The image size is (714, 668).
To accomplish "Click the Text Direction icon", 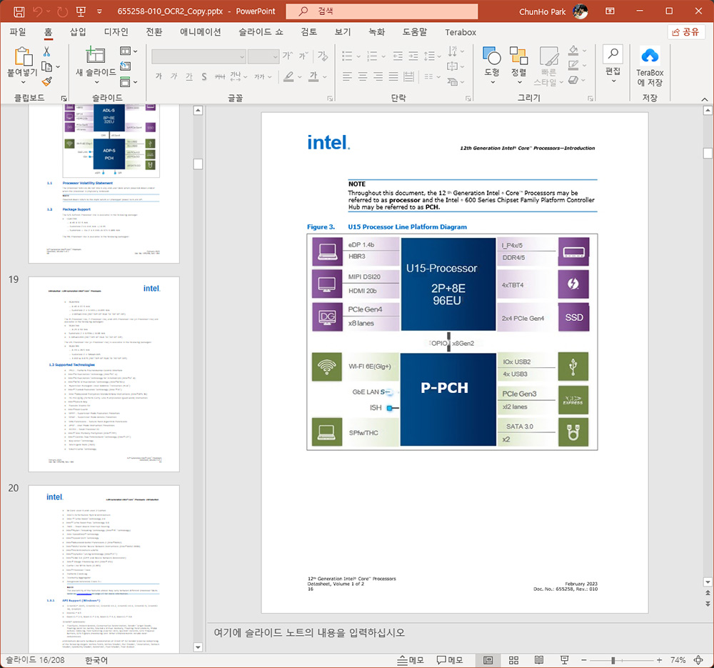I will tap(453, 51).
